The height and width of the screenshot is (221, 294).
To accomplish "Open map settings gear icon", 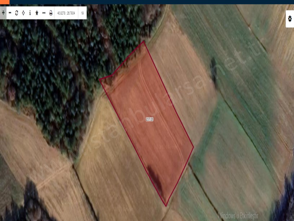I will [x=290, y=18].
